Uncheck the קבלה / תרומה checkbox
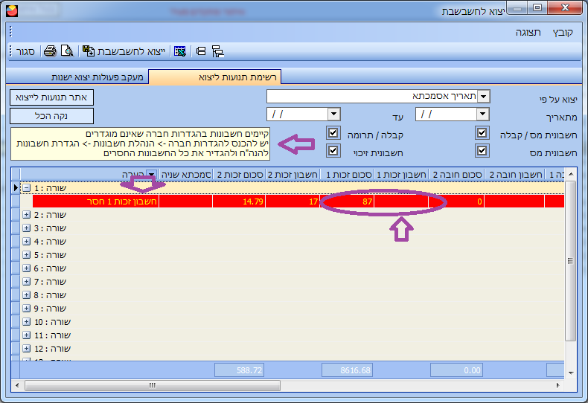This screenshot has width=588, height=403. pos(333,133)
